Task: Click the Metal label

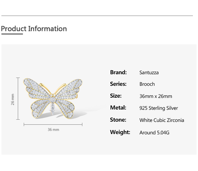Action: [x=118, y=108]
